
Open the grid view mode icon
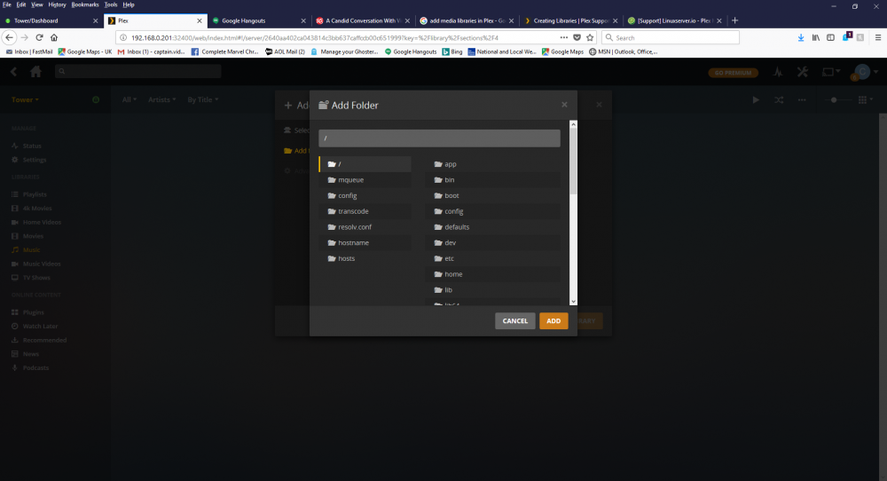click(x=865, y=99)
